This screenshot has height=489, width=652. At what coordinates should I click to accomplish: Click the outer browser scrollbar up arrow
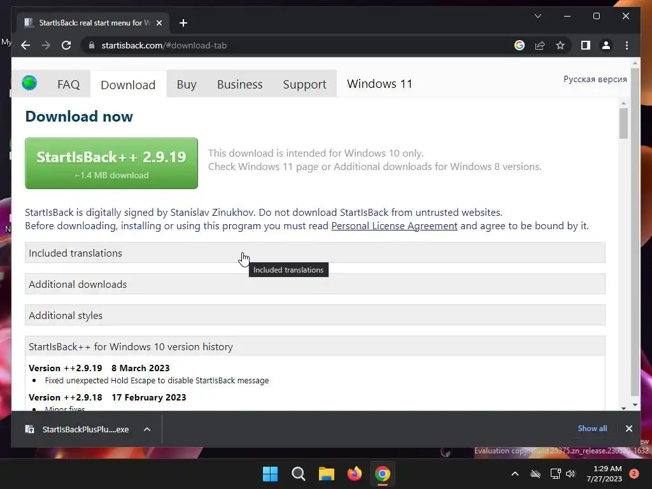coord(635,63)
